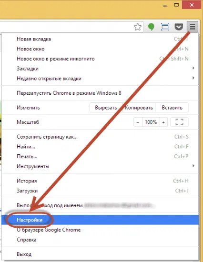
Task: Open the green Hangouts extension icon
Action: tap(151, 27)
